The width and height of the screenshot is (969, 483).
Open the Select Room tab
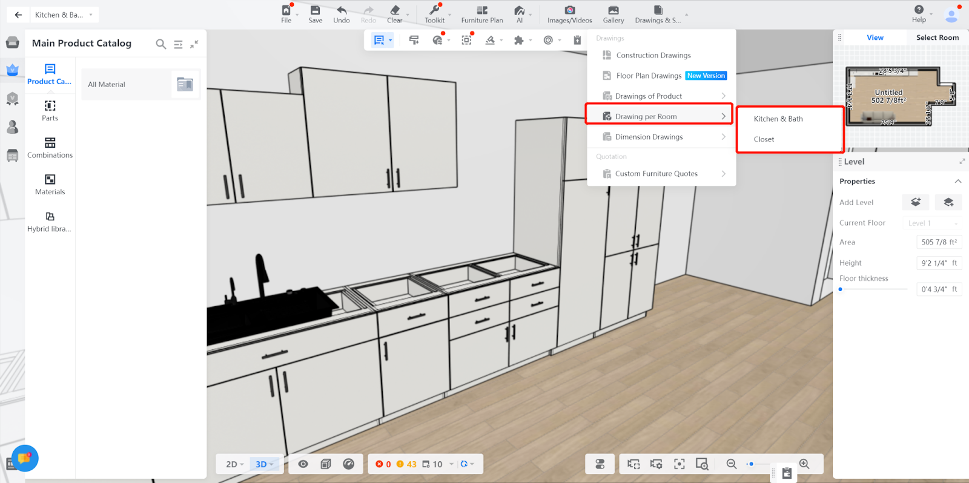[x=937, y=38]
